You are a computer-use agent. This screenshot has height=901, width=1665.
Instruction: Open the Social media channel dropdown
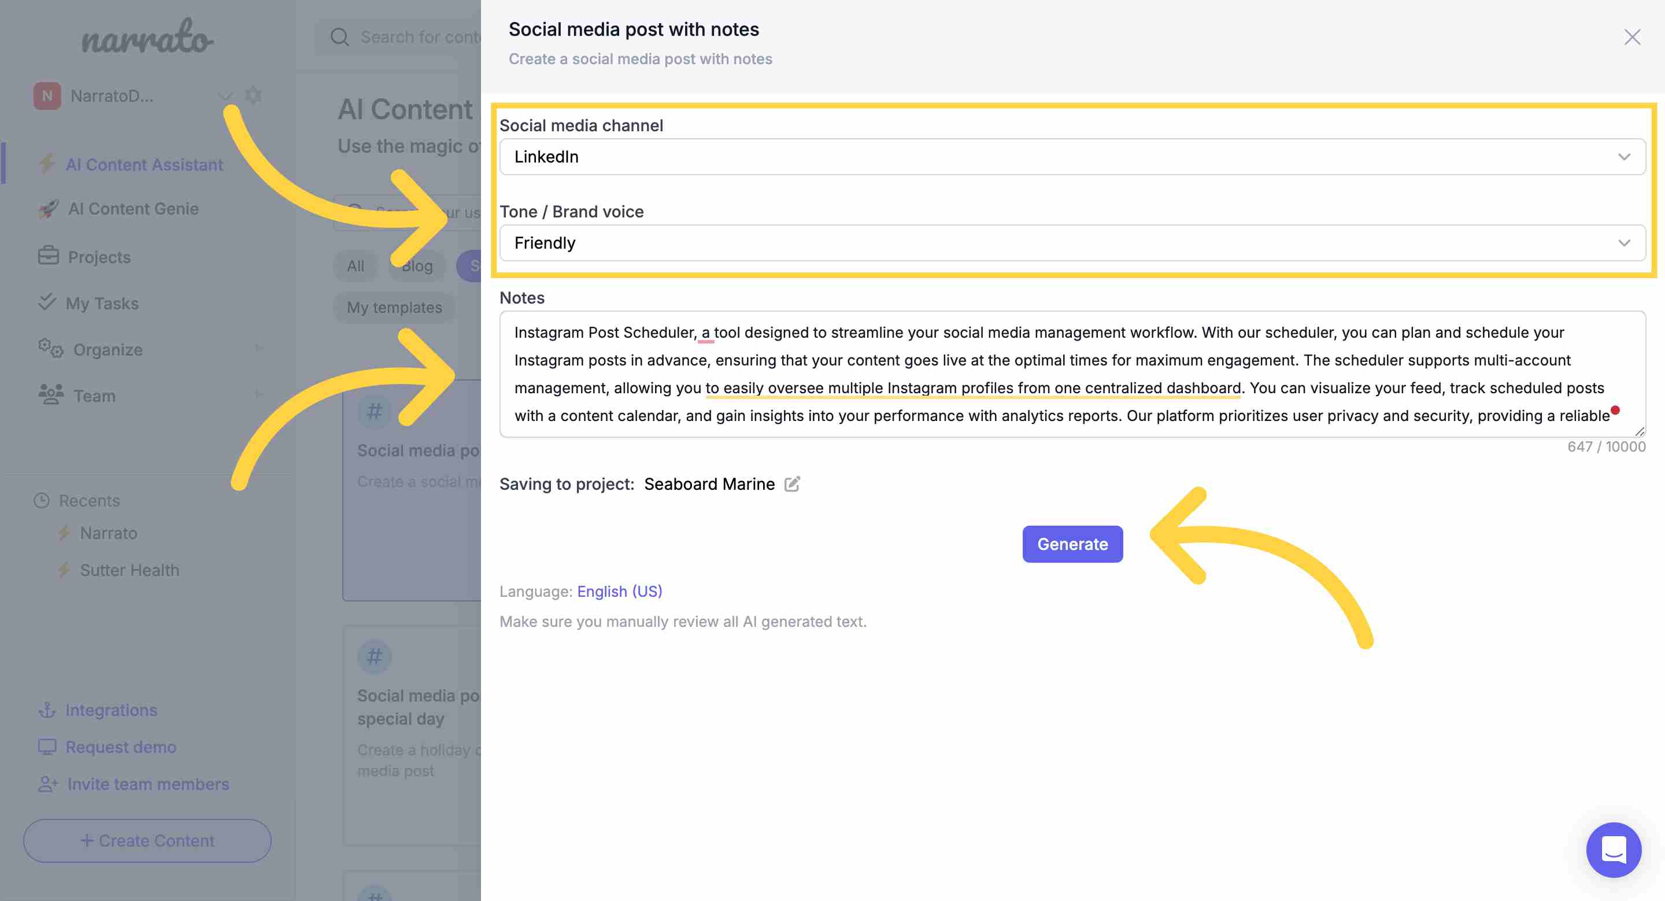point(1072,157)
